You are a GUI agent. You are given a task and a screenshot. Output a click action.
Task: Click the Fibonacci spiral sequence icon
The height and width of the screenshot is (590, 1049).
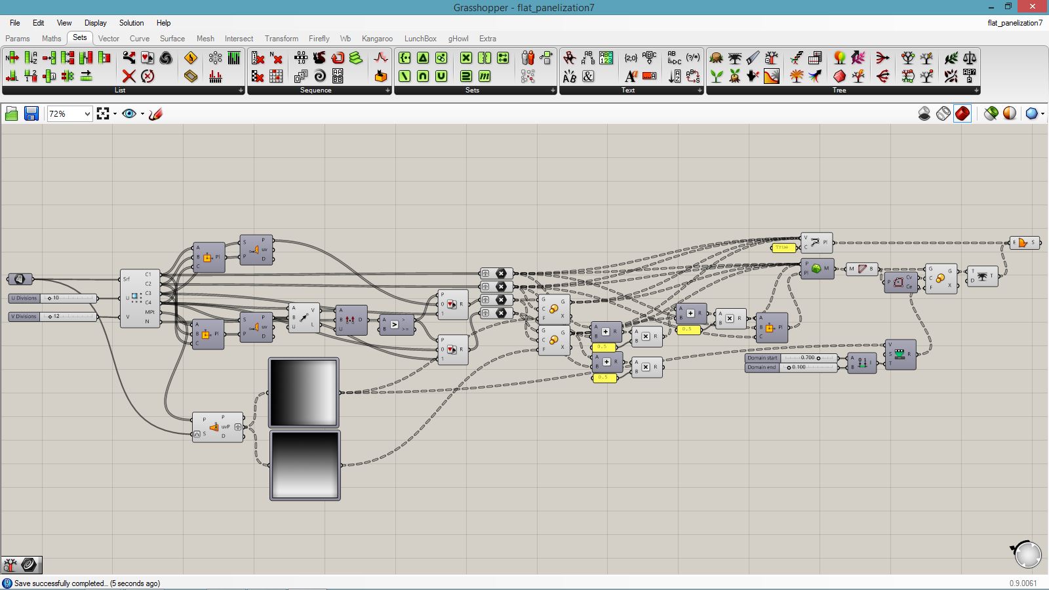319,76
